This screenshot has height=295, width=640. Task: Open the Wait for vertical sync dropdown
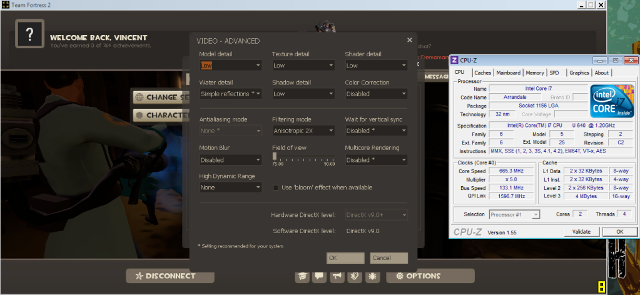pos(377,131)
